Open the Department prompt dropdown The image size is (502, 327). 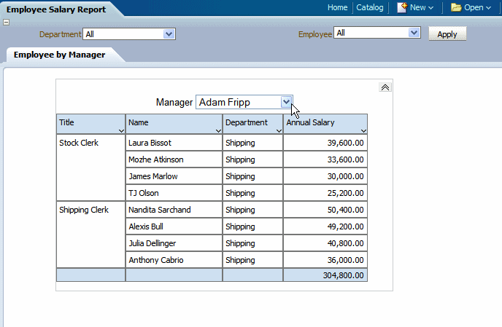(169, 34)
